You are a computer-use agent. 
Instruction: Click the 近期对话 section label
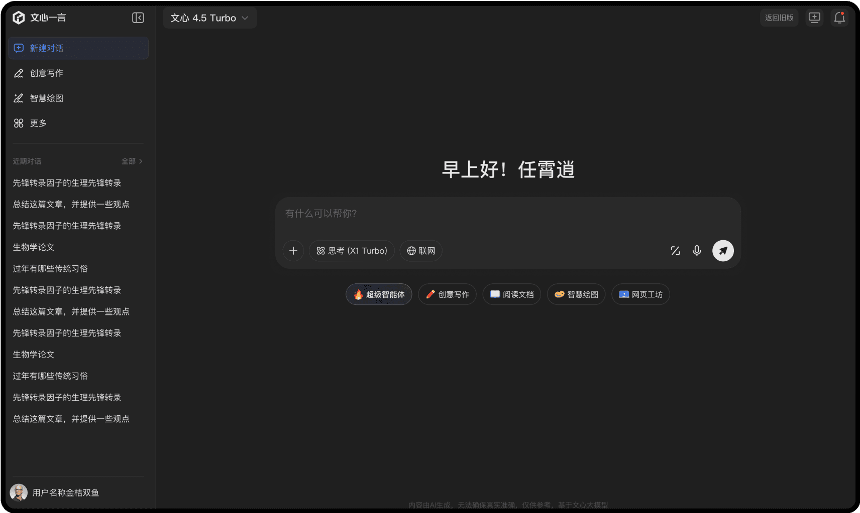point(27,161)
